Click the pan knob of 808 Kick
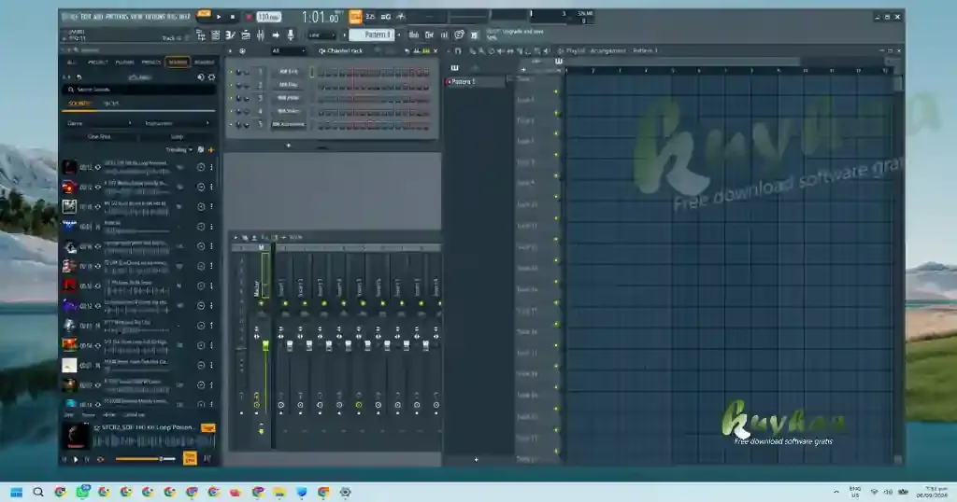The image size is (957, 502). click(x=239, y=72)
